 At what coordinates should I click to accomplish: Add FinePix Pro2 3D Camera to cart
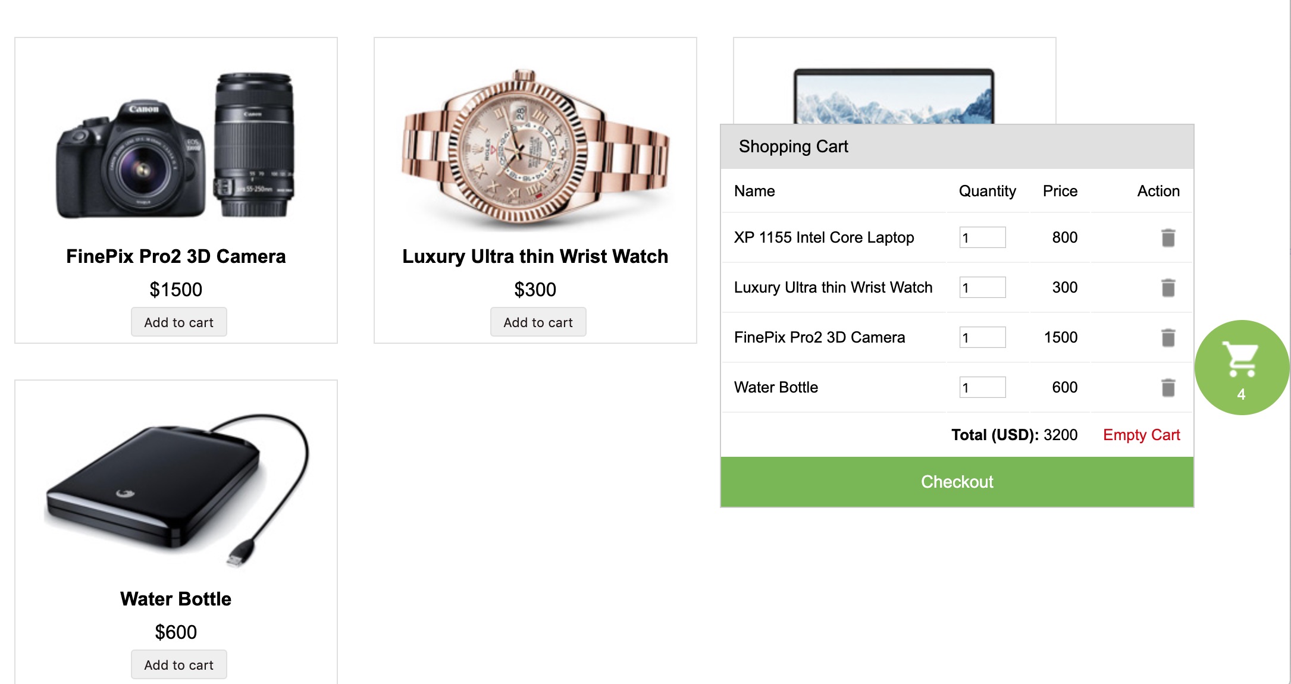pos(178,322)
